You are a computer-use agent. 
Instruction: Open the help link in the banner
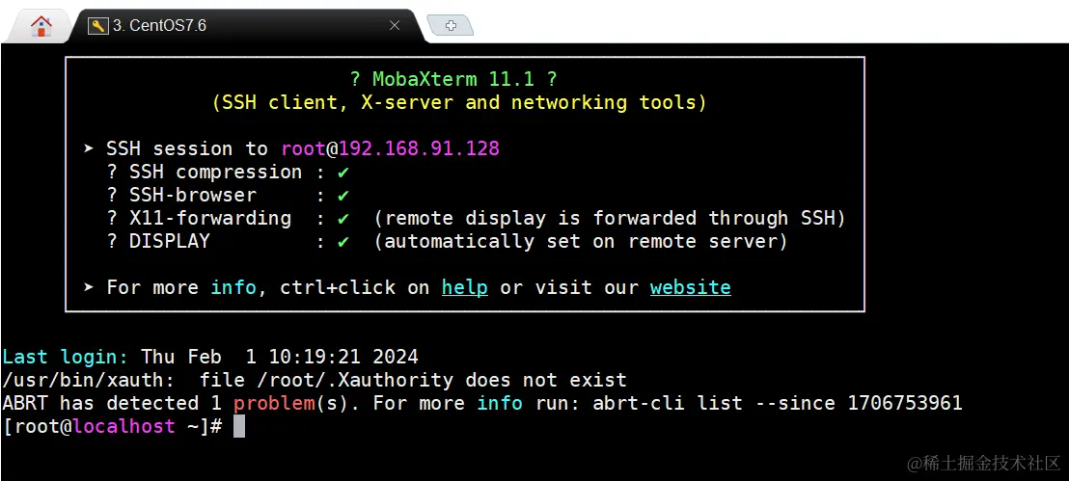pyautogui.click(x=464, y=287)
